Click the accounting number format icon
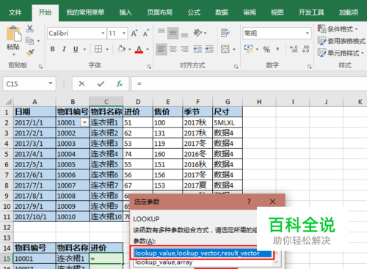The image size is (367, 269). point(249,49)
